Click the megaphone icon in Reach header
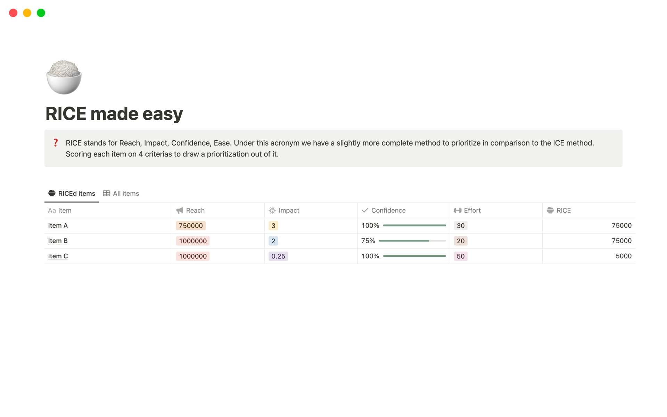 (180, 211)
